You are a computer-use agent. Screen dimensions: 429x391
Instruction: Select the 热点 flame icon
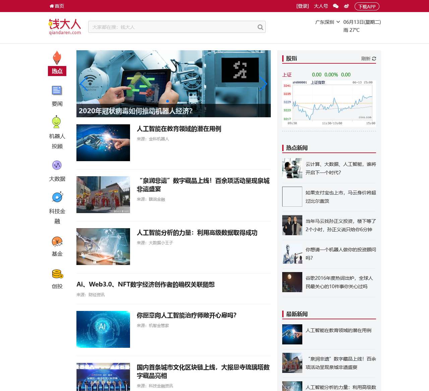tap(57, 58)
